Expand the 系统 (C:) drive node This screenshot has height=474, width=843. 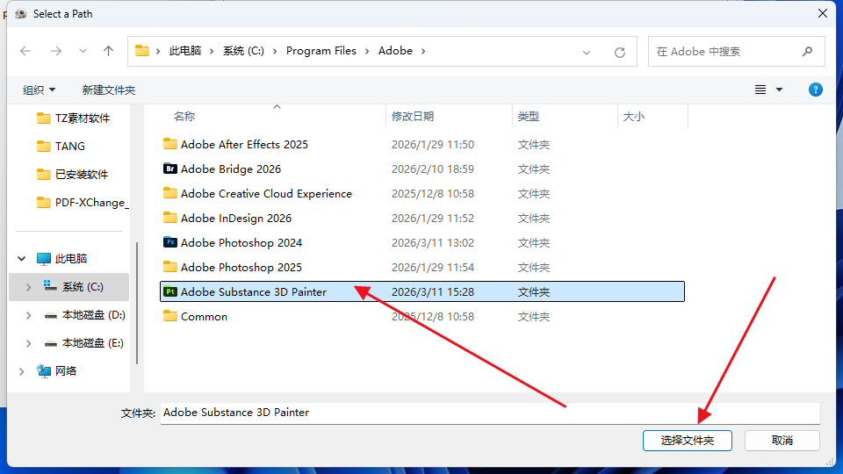pyautogui.click(x=28, y=287)
